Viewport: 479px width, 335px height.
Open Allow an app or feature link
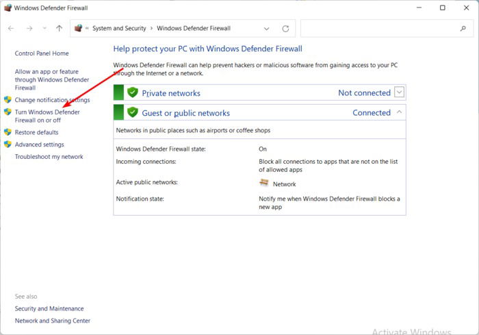tap(52, 79)
